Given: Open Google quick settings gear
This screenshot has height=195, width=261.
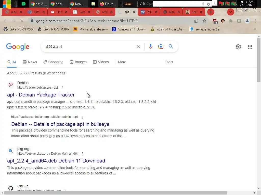Looking at the screenshot, I should (238, 47).
